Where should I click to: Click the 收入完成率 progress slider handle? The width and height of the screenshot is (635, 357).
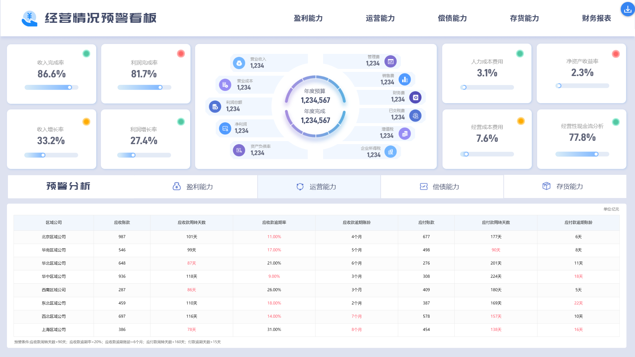[x=70, y=87]
